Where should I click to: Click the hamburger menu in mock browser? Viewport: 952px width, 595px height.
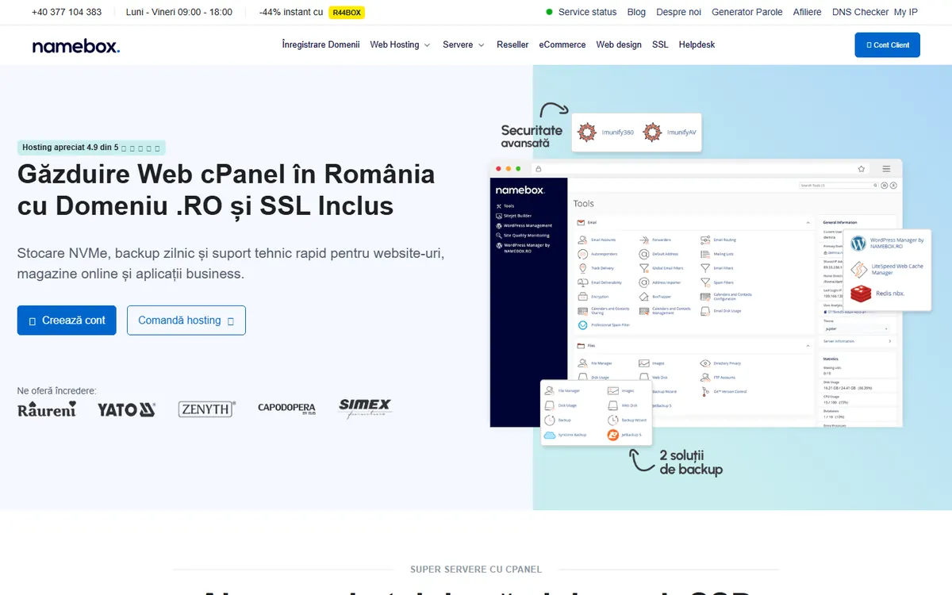coord(886,168)
